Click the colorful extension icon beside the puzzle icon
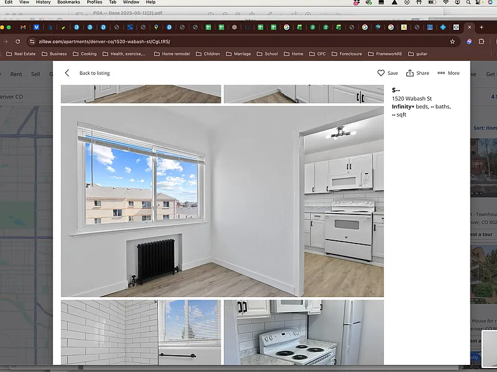This screenshot has width=497, height=372. [x=469, y=41]
